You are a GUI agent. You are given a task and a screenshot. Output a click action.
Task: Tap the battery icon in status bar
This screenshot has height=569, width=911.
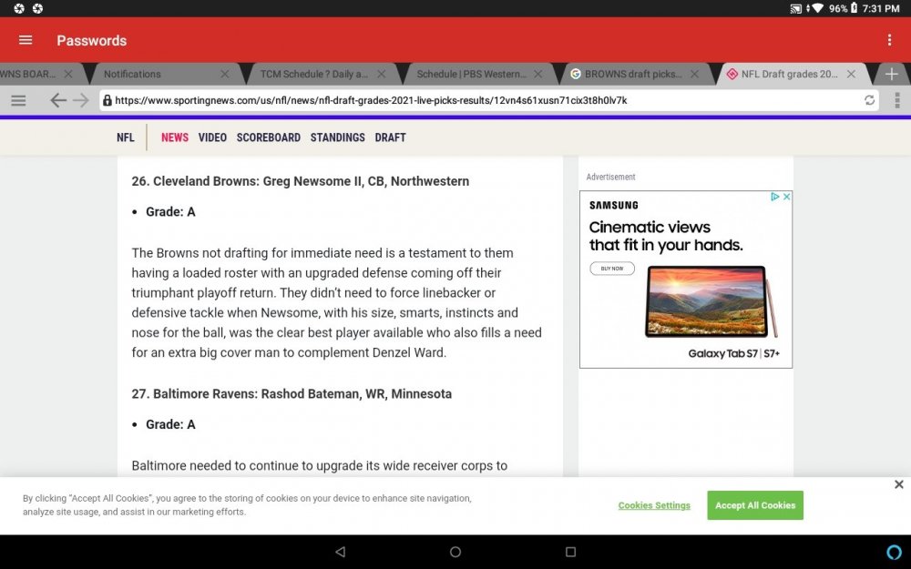point(855,8)
